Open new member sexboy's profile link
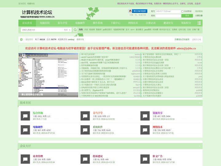 pos(71,40)
